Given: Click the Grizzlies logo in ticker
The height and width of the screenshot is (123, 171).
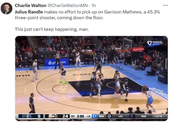Looking at the screenshot, I should pyautogui.click(x=132, y=116).
